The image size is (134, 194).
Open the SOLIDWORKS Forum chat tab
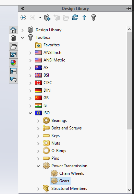[x=13, y=79]
